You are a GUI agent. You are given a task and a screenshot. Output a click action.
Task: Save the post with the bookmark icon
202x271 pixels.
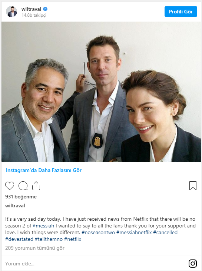point(193,186)
